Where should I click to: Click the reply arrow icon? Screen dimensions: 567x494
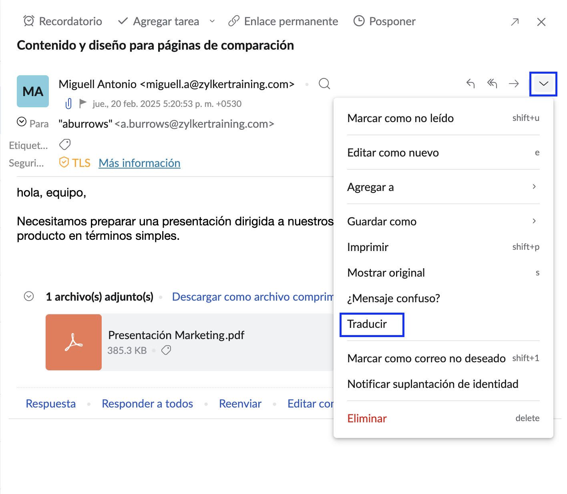[470, 84]
